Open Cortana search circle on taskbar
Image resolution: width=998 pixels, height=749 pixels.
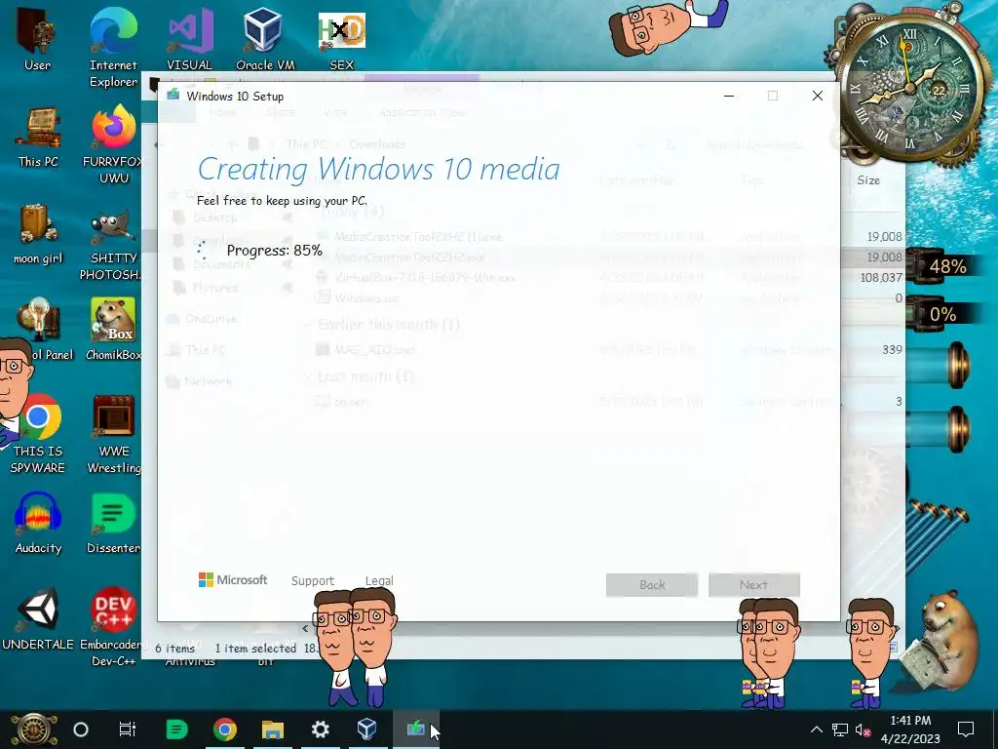coord(81,729)
